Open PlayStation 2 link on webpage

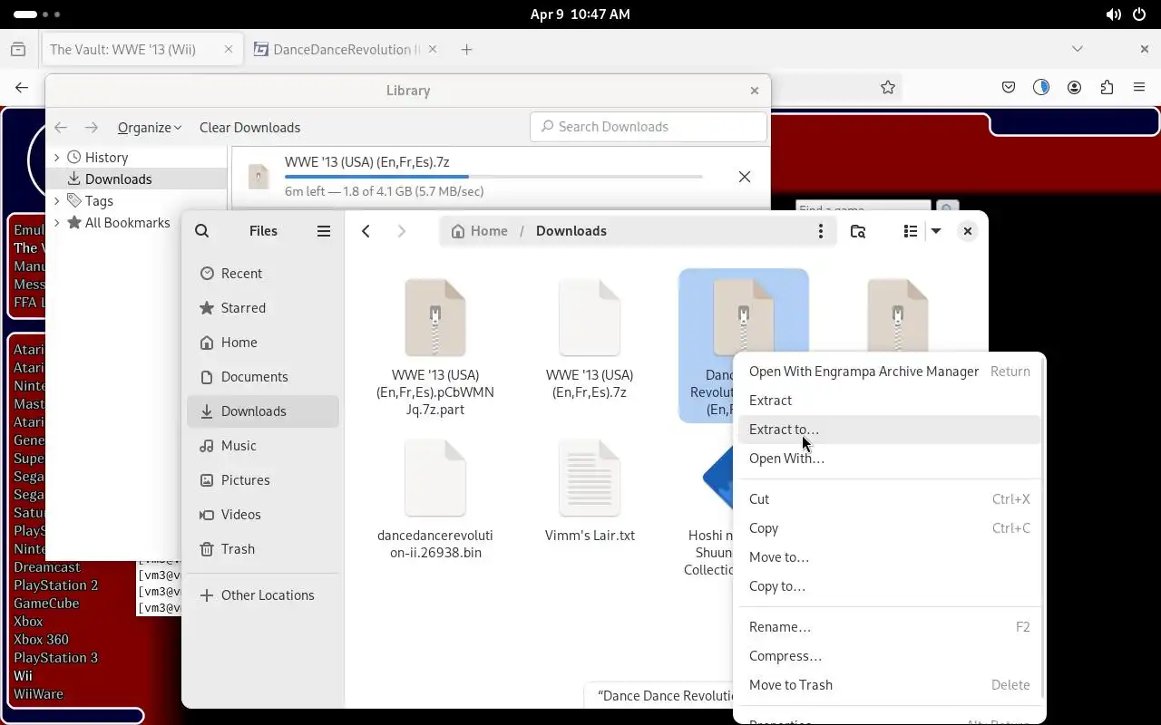[56, 585]
